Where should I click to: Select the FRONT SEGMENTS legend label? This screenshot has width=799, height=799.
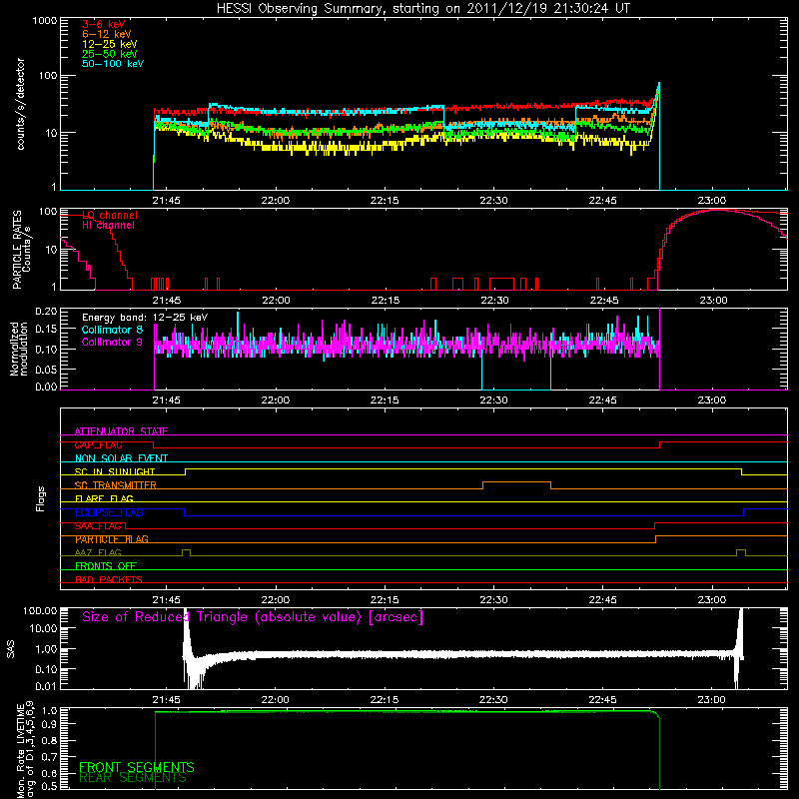(x=137, y=767)
